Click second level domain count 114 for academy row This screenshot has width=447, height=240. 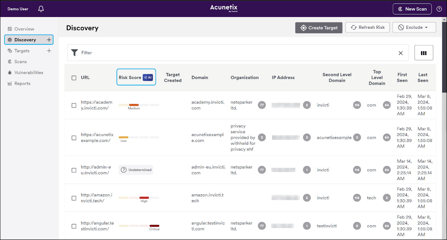coord(357,105)
